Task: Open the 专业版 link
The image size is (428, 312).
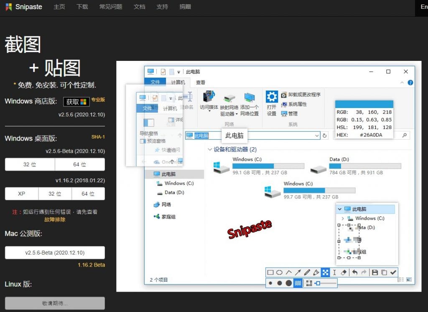Action: (x=98, y=99)
